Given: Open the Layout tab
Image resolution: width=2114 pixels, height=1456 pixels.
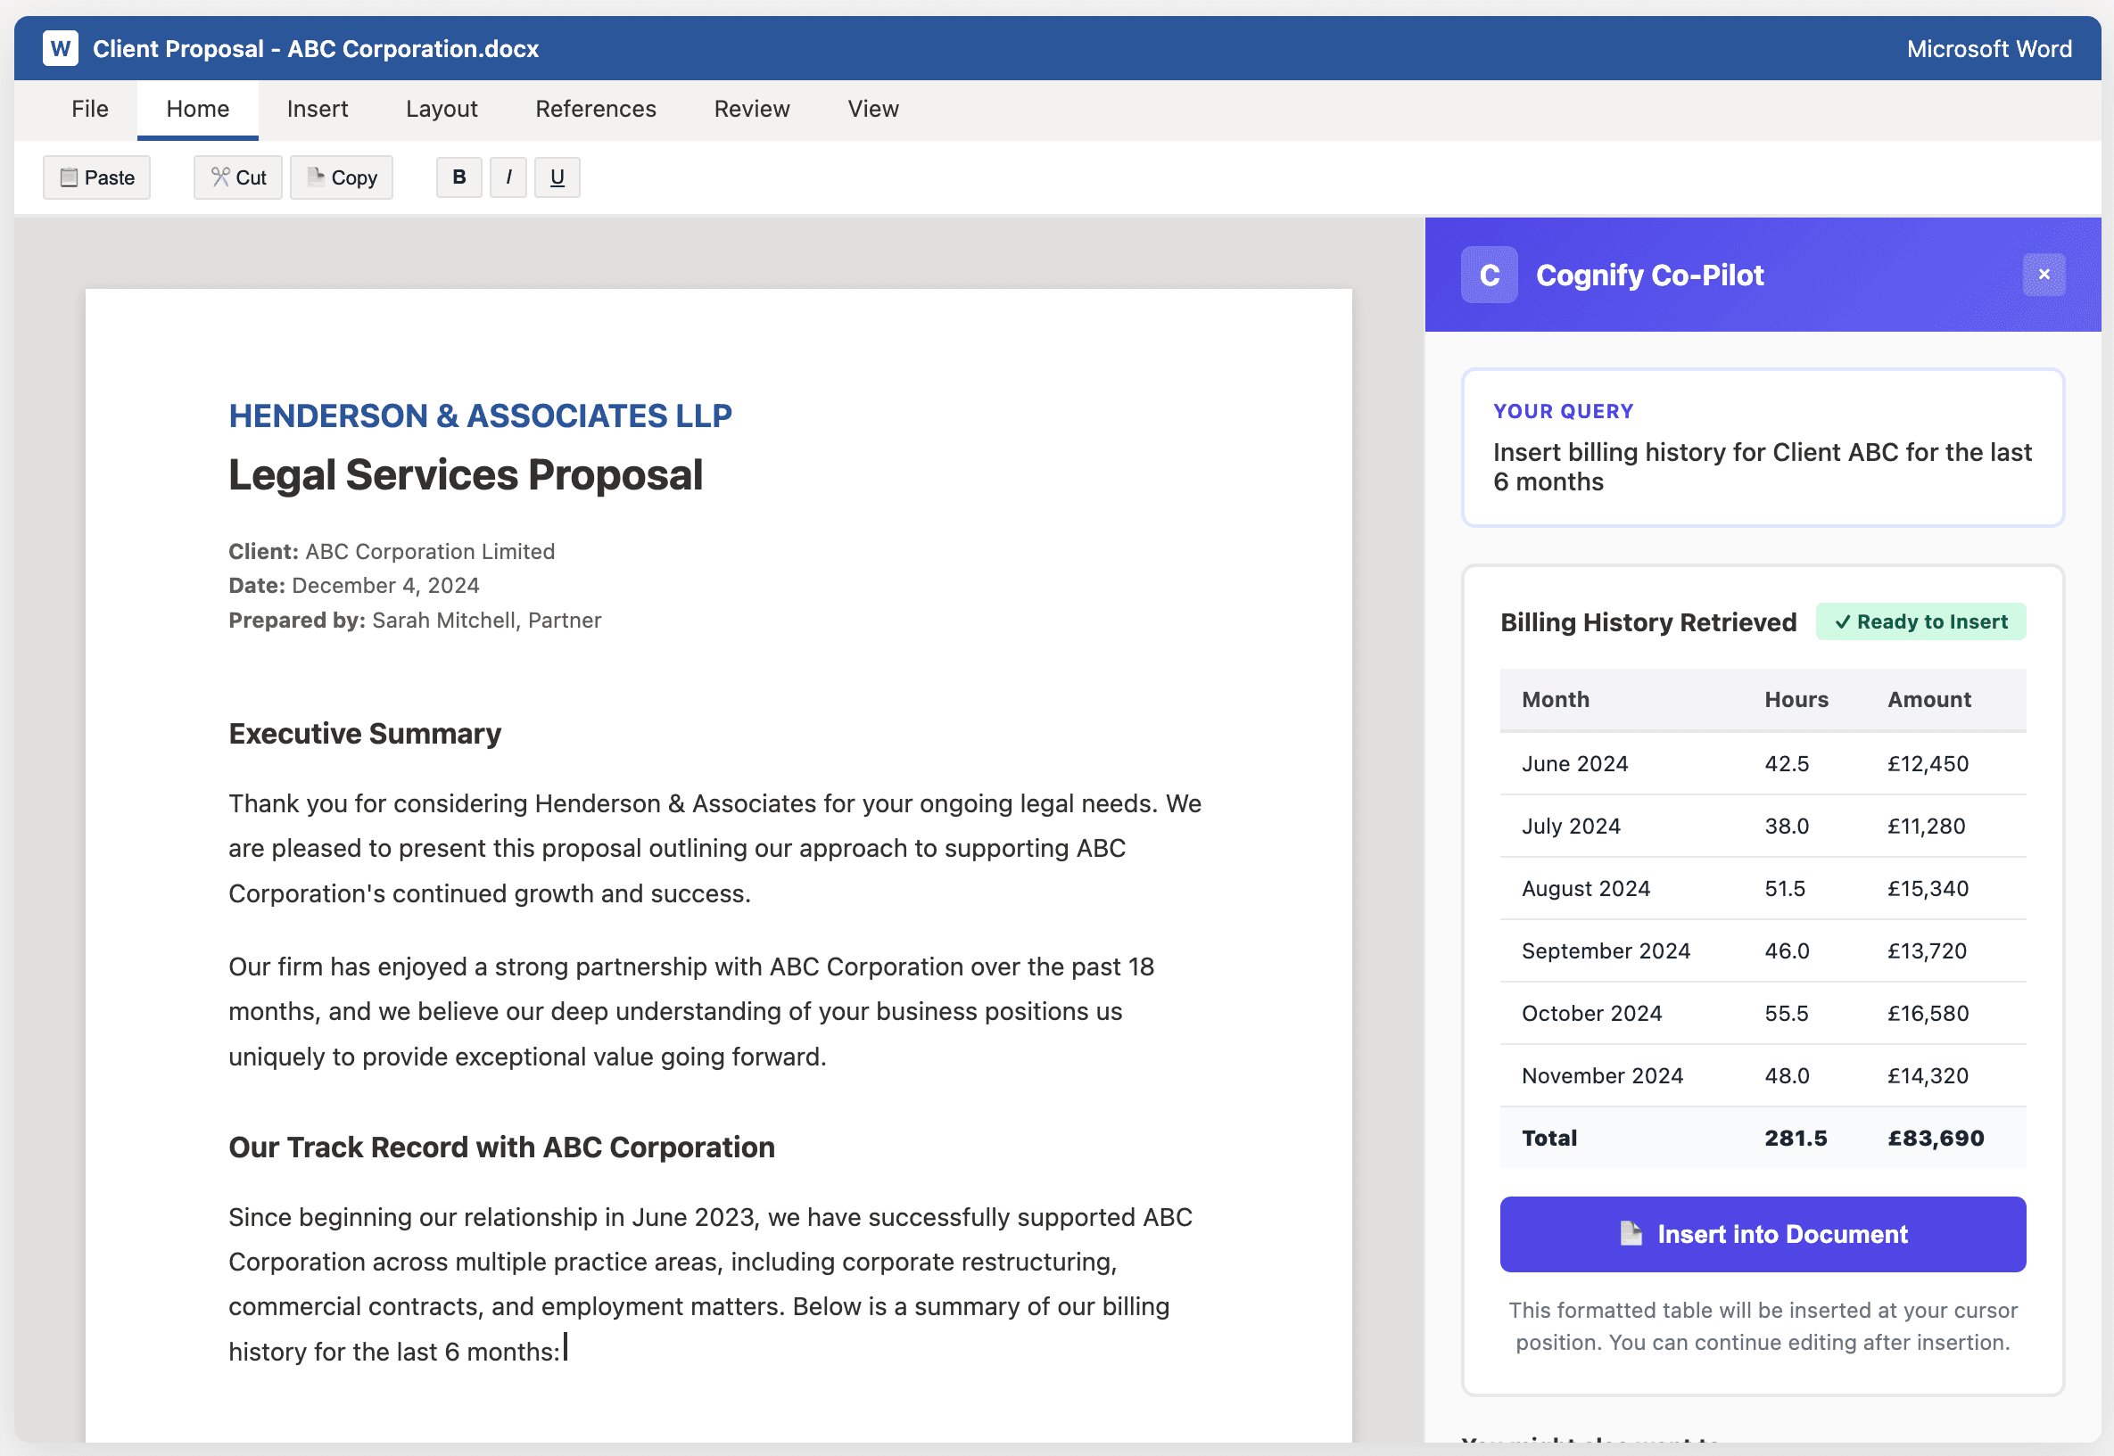Looking at the screenshot, I should coord(442,109).
